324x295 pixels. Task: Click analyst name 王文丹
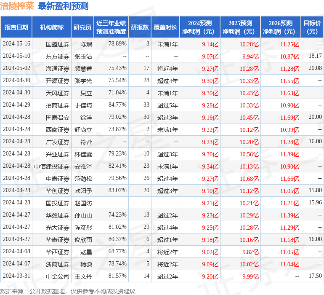click(83, 276)
